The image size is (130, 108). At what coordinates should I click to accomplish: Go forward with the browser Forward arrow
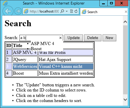(18, 11)
